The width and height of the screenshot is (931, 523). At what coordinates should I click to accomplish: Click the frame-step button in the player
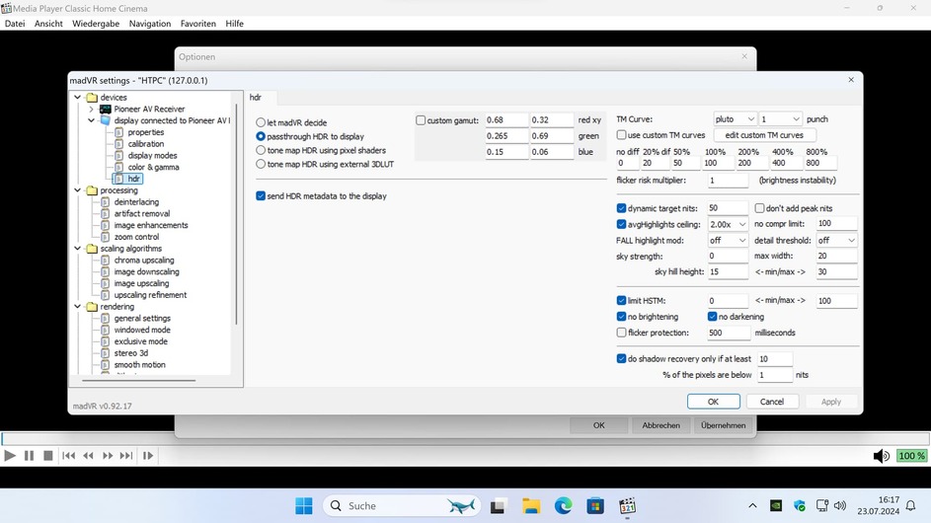pos(148,455)
